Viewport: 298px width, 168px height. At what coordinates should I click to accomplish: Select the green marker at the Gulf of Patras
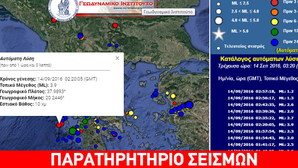[x=85, y=121]
